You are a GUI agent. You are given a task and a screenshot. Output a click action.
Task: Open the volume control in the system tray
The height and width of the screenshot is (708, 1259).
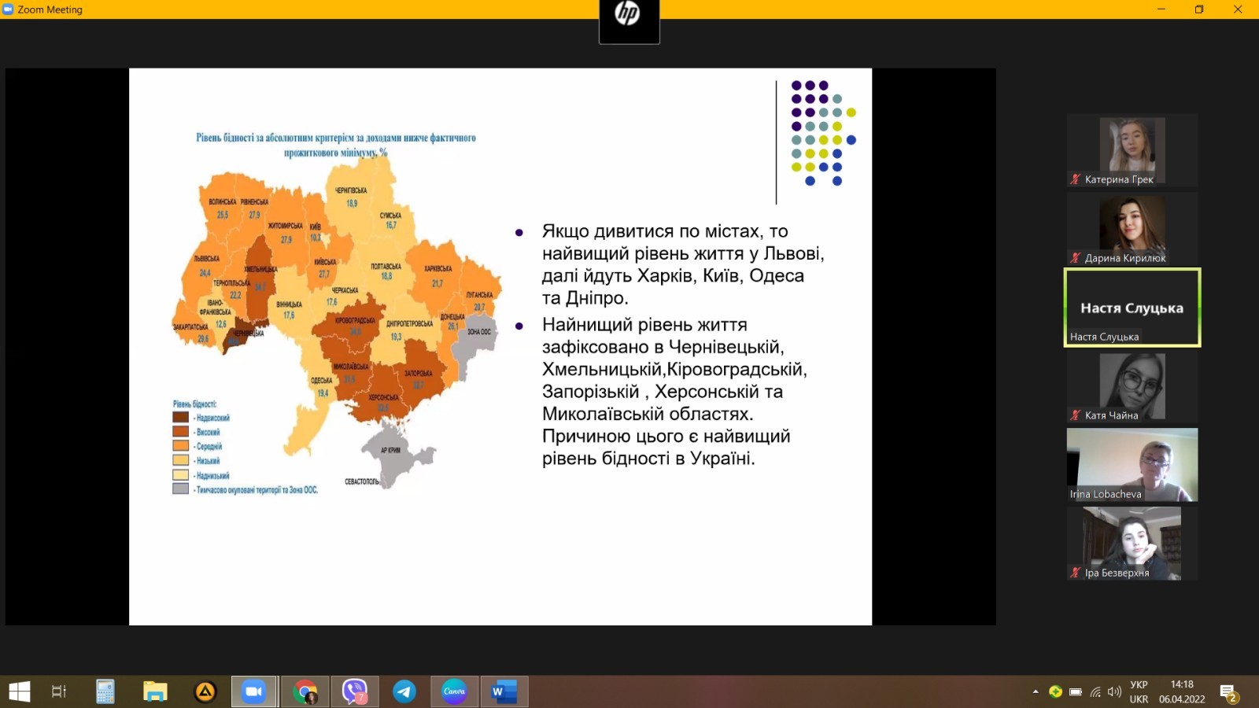tap(1114, 691)
